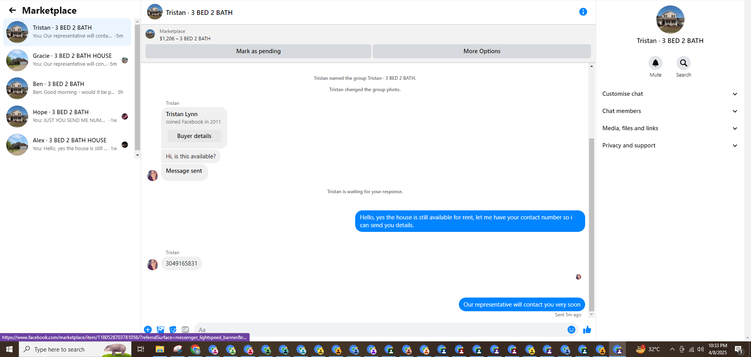Open the Tristan · 3 BED 2 BATH conversation
Screen dimensions: 751x357
point(67,32)
